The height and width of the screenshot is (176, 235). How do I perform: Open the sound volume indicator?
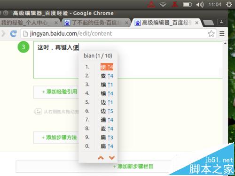(200, 5)
